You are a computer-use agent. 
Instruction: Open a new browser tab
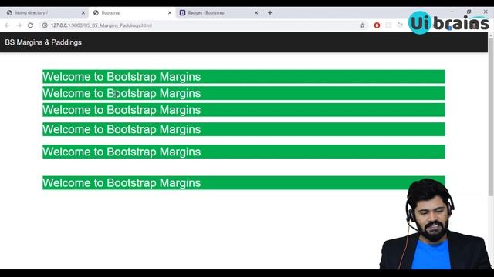pos(270,13)
